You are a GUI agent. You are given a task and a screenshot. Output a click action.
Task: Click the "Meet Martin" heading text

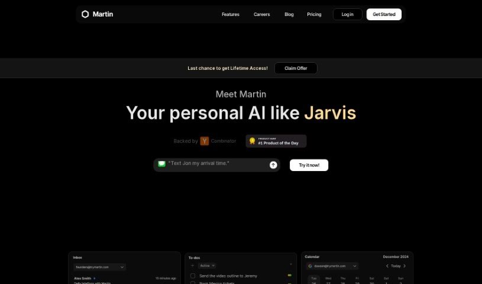point(241,94)
